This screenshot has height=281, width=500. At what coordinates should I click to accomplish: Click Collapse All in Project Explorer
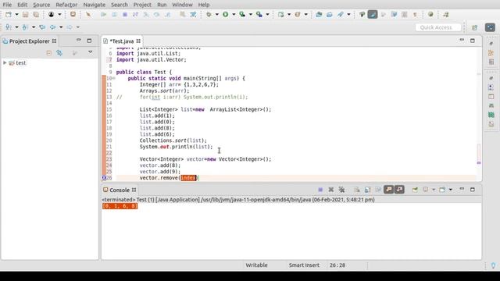[x=48, y=52]
